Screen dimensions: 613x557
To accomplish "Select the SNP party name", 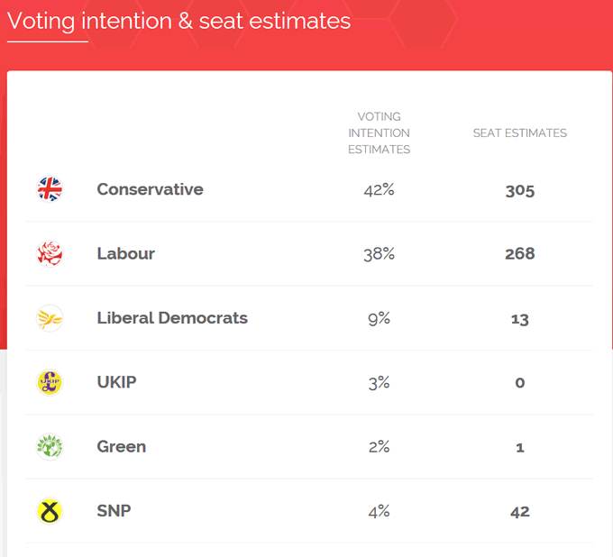I will click(x=114, y=511).
